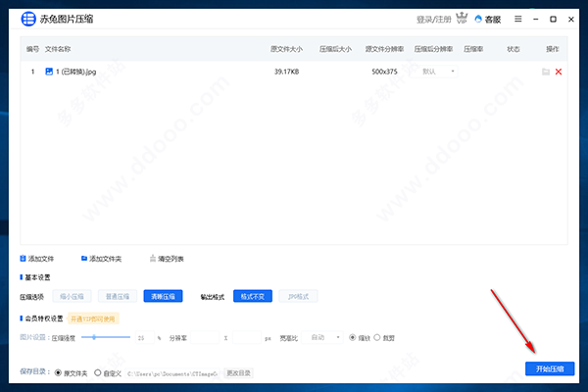This screenshot has width=588, height=392.
Task: Click the 500x375 resolution cell
Action: tap(384, 72)
